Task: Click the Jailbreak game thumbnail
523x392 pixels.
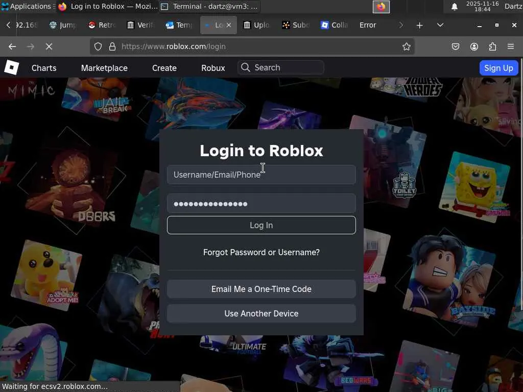Action: coord(97,99)
